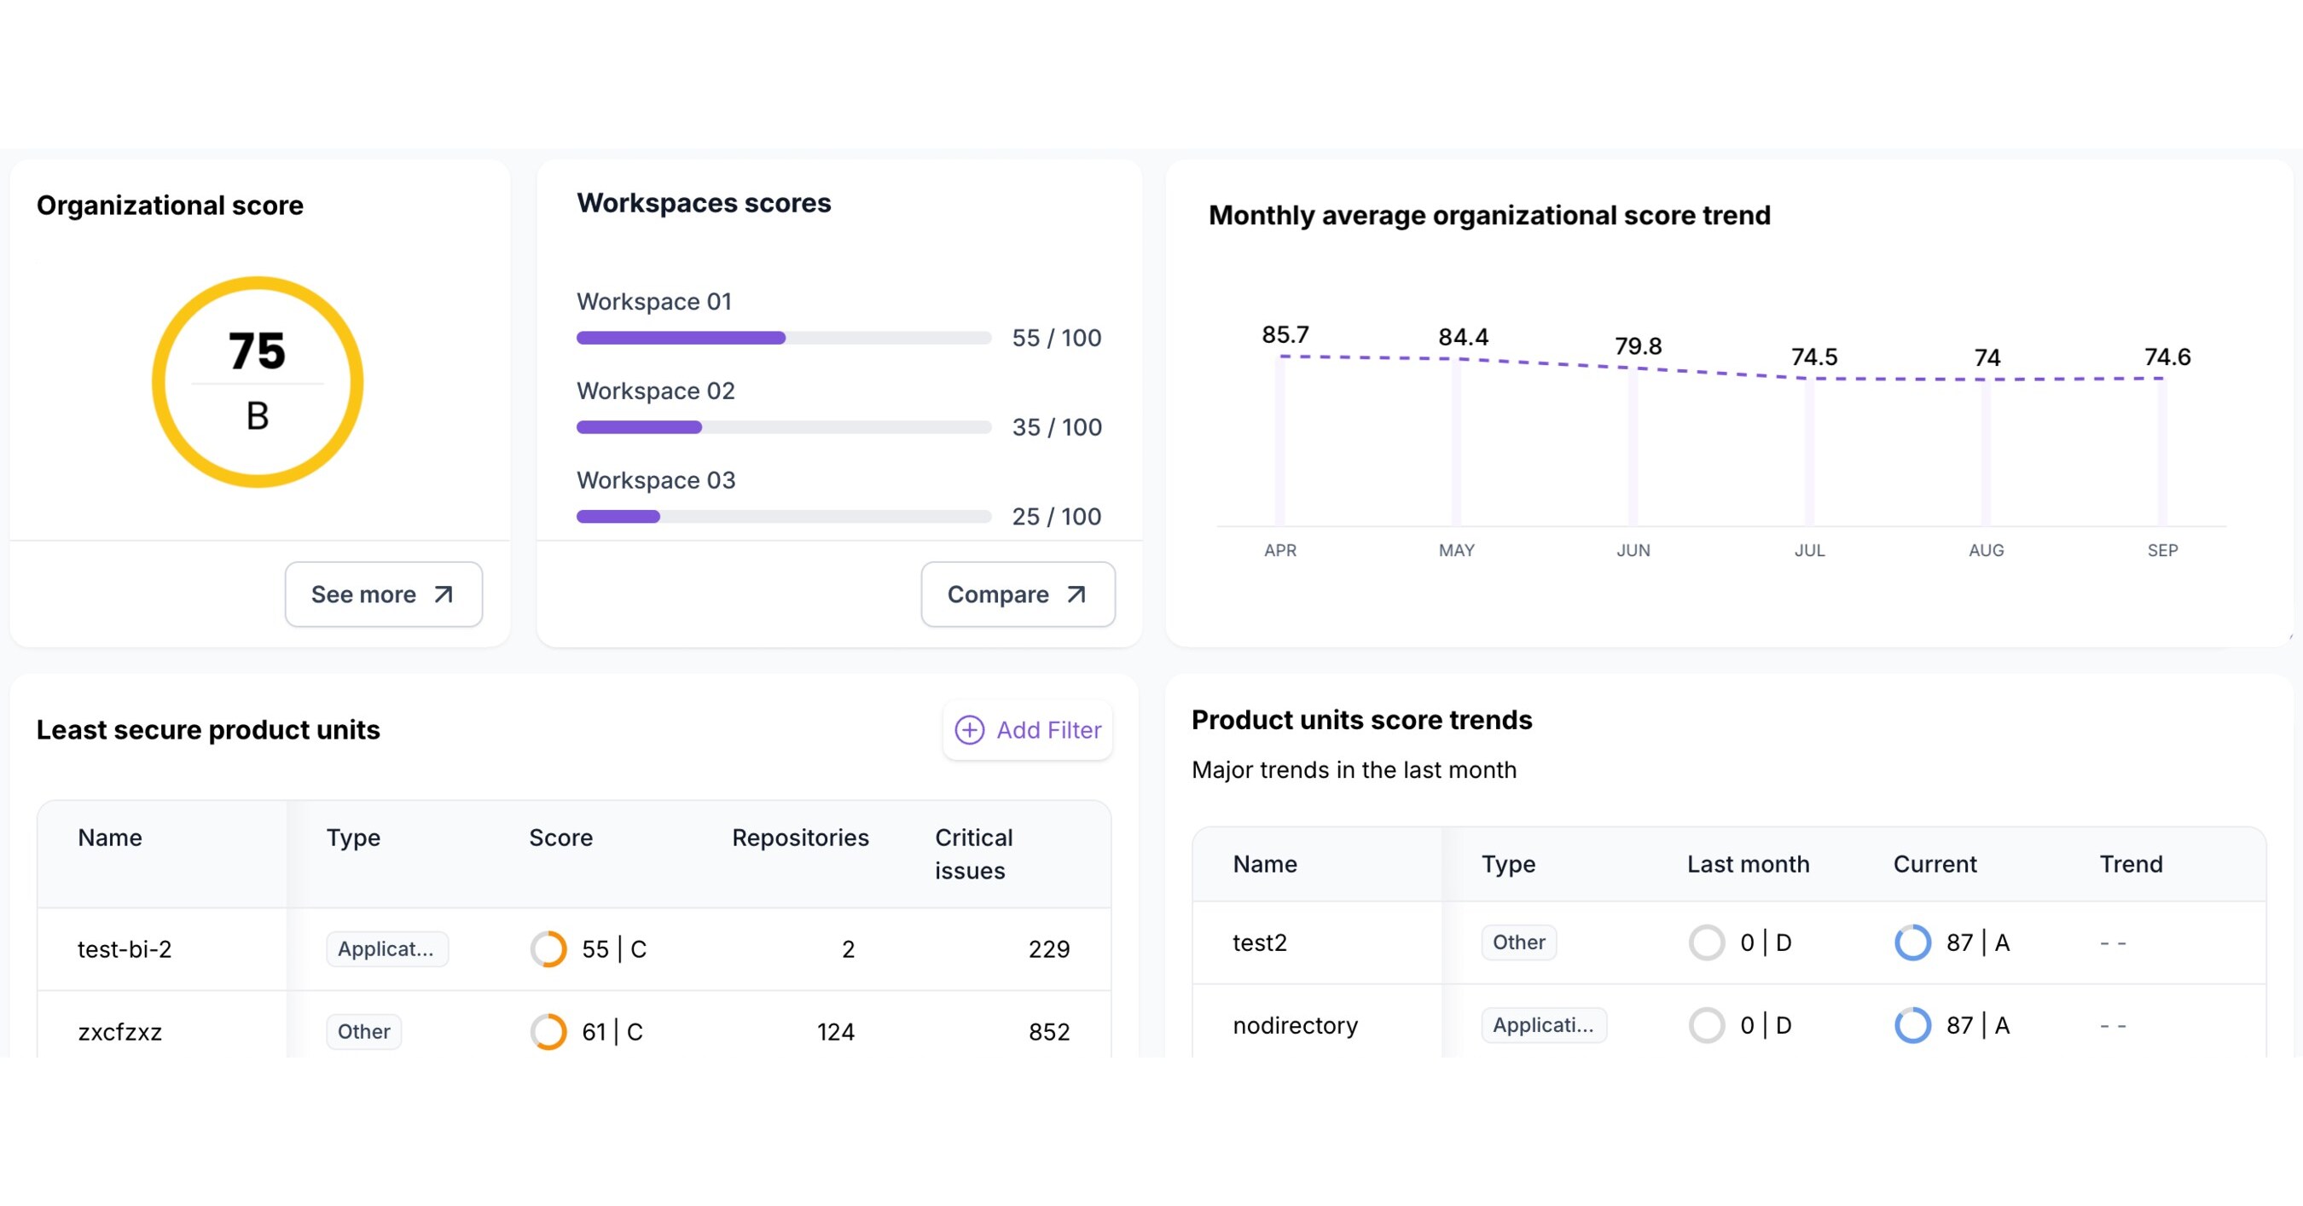Click the See more button
Image resolution: width=2303 pixels, height=1206 pixels.
click(384, 594)
